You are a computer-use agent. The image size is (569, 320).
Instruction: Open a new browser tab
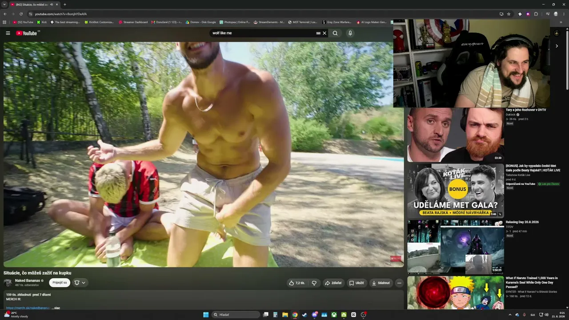65,4
